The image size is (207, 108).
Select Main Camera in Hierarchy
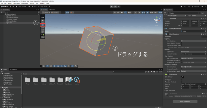[x=12, y=16]
